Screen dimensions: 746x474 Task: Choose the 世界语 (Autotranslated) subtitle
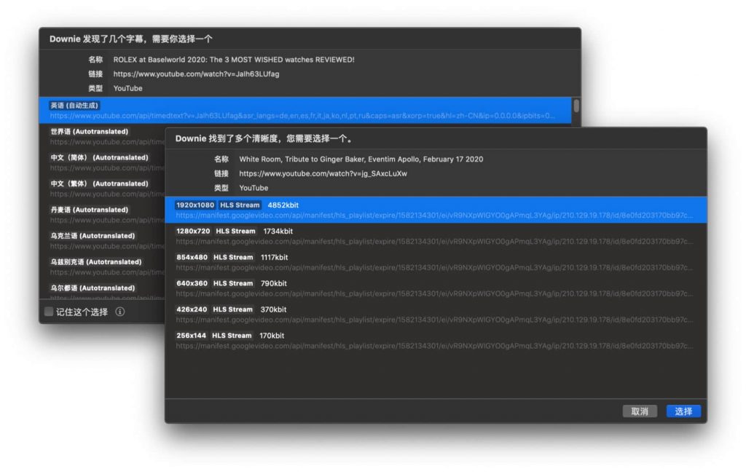click(102, 136)
